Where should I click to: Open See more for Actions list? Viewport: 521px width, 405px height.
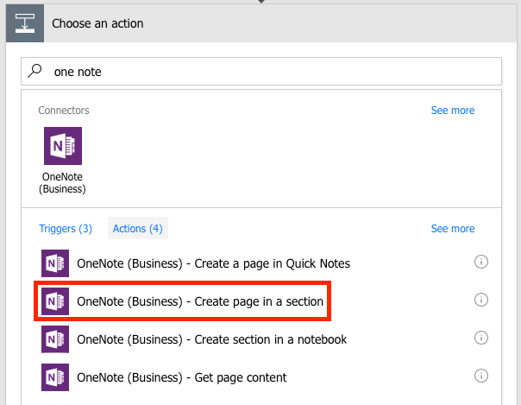coord(453,229)
